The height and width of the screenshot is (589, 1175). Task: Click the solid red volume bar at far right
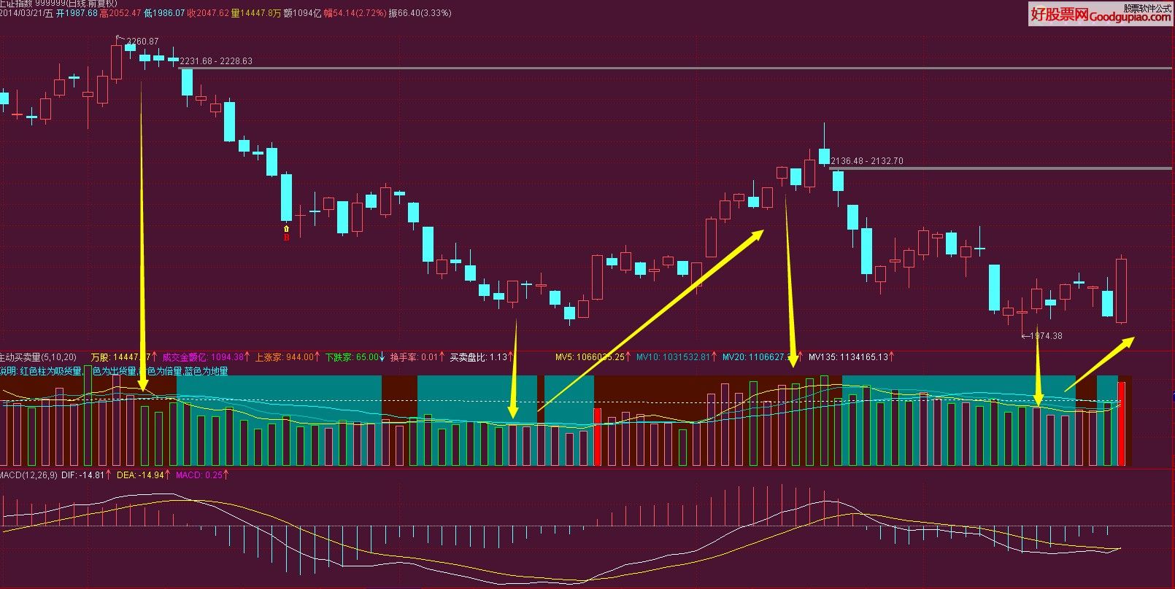[x=1122, y=424]
